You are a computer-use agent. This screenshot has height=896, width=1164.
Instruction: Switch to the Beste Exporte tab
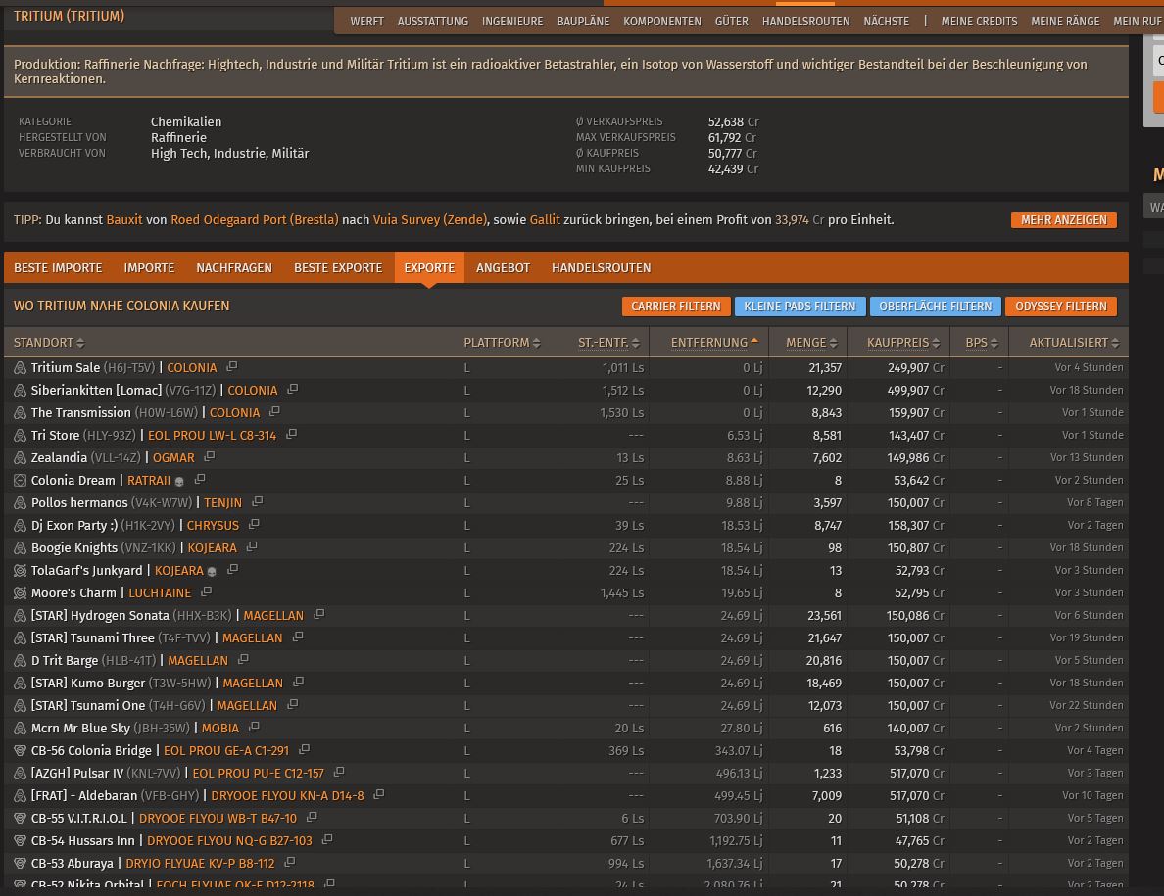(338, 268)
